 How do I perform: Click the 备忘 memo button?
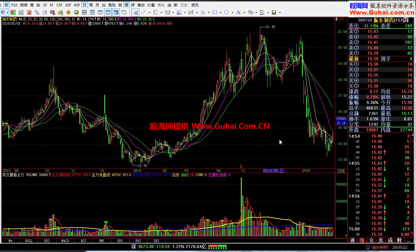[x=141, y=5]
